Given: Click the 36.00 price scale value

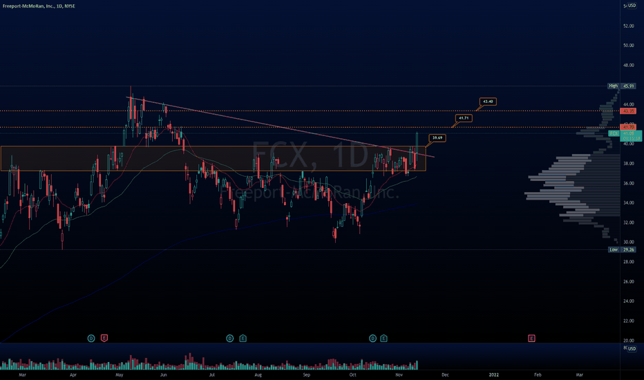Looking at the screenshot, I should coord(628,184).
